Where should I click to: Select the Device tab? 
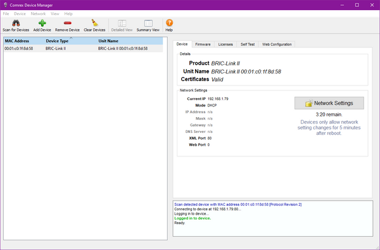pos(182,44)
